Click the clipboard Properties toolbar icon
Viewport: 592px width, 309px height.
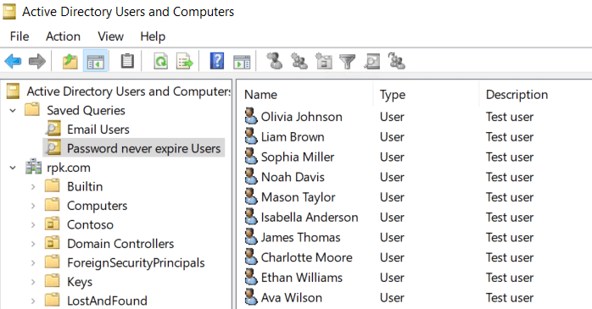(x=127, y=61)
